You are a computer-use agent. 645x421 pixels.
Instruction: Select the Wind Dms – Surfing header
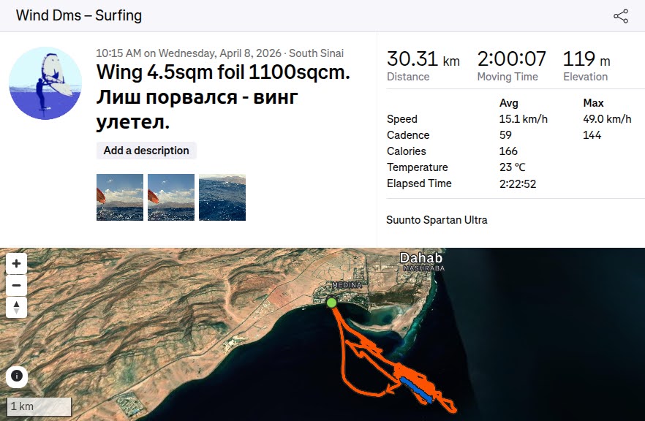79,15
